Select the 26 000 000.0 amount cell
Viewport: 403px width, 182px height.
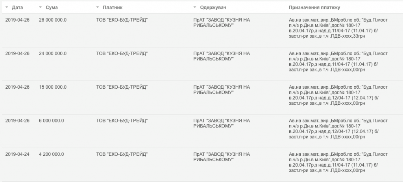point(53,20)
